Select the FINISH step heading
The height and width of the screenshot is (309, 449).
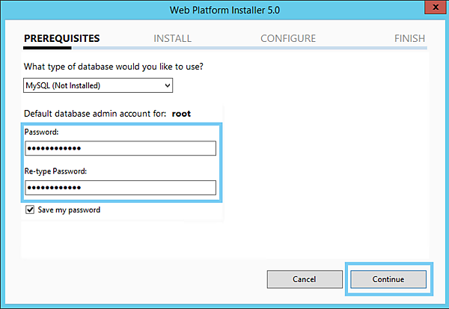(409, 38)
